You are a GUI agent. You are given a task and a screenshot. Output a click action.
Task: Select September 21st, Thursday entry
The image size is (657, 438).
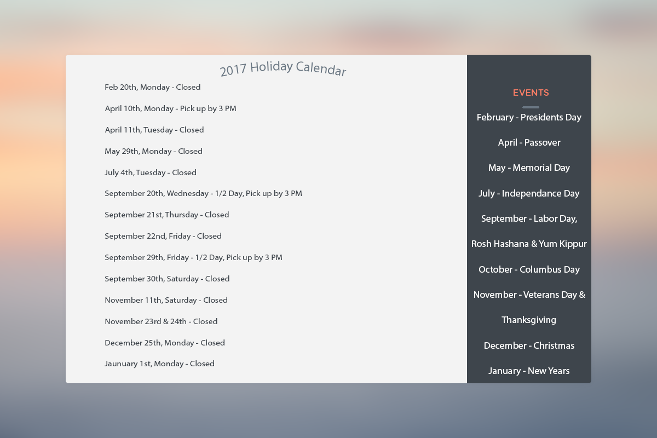point(166,215)
